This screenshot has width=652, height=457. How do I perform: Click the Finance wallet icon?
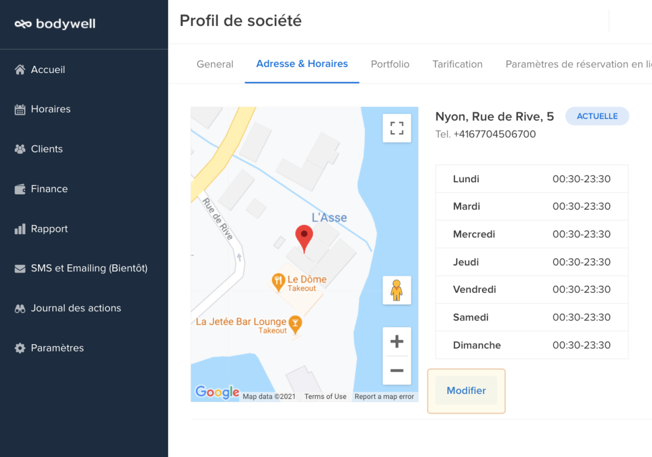point(20,189)
